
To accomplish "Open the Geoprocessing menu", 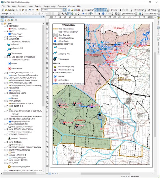I will pos(50,6).
